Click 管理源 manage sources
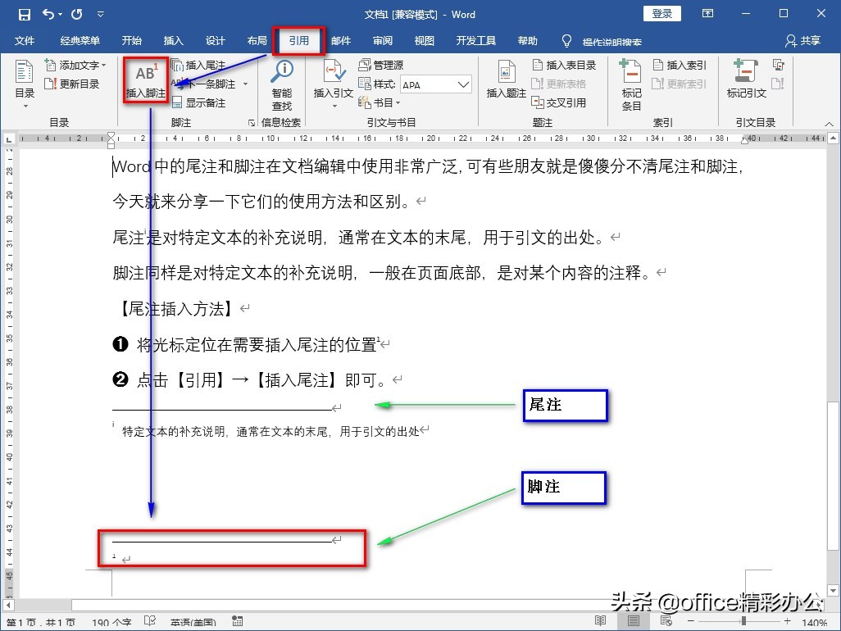 [381, 66]
